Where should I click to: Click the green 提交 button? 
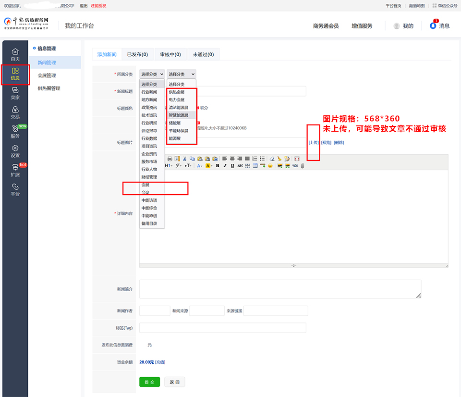click(x=149, y=382)
